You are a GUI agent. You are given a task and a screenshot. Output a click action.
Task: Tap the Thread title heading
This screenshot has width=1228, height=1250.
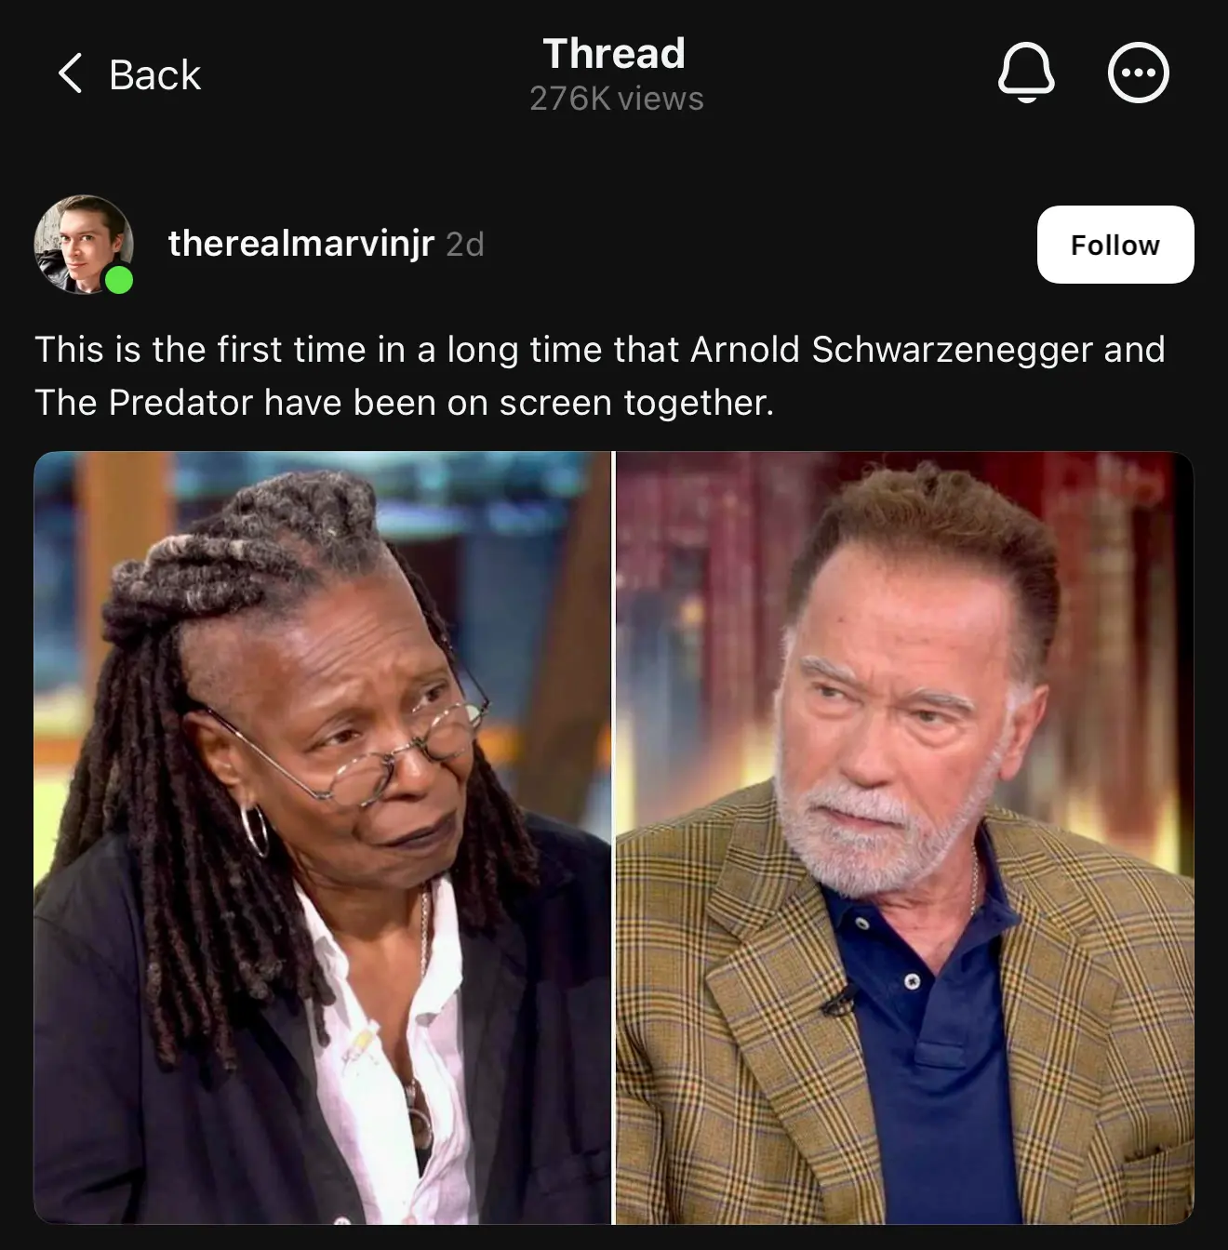[614, 53]
